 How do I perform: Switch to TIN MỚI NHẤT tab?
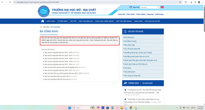(x=147, y=83)
